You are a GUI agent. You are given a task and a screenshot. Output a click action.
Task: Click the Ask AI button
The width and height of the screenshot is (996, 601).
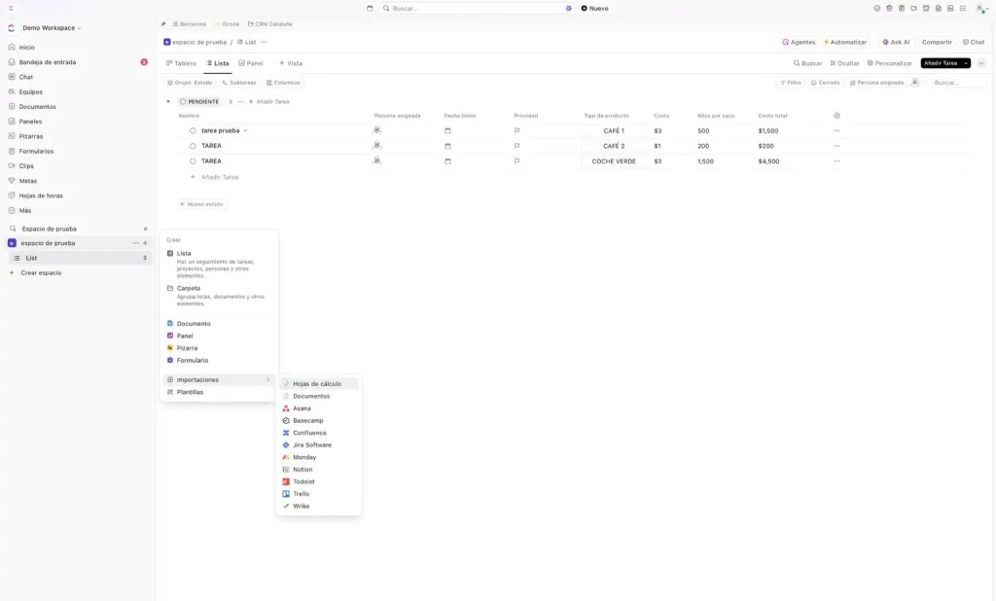tap(896, 42)
